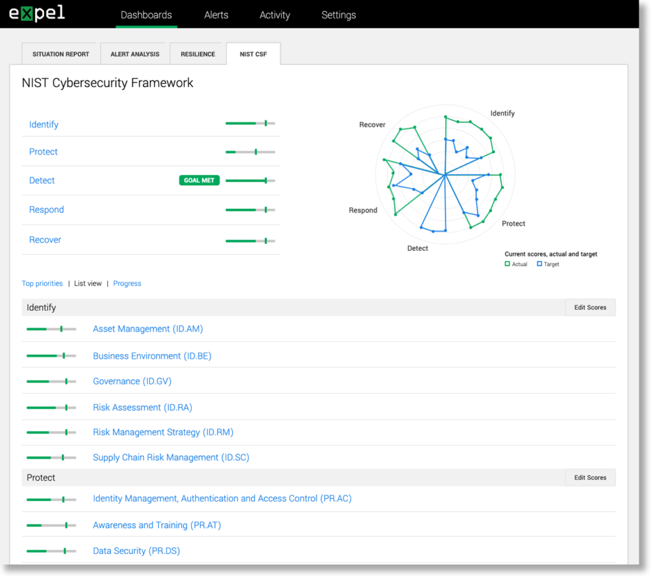
Task: Collapse the Protect section header
Action: click(x=42, y=477)
